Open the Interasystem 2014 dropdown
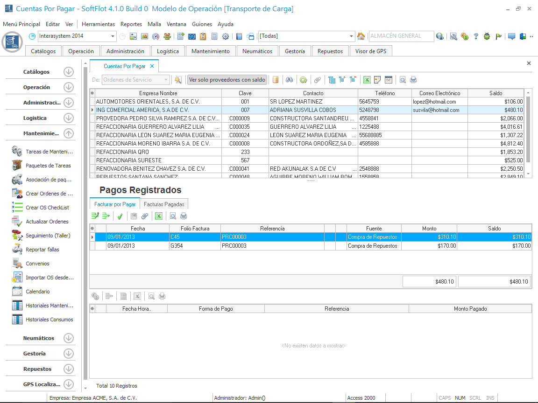The width and height of the screenshot is (538, 403). tap(113, 36)
